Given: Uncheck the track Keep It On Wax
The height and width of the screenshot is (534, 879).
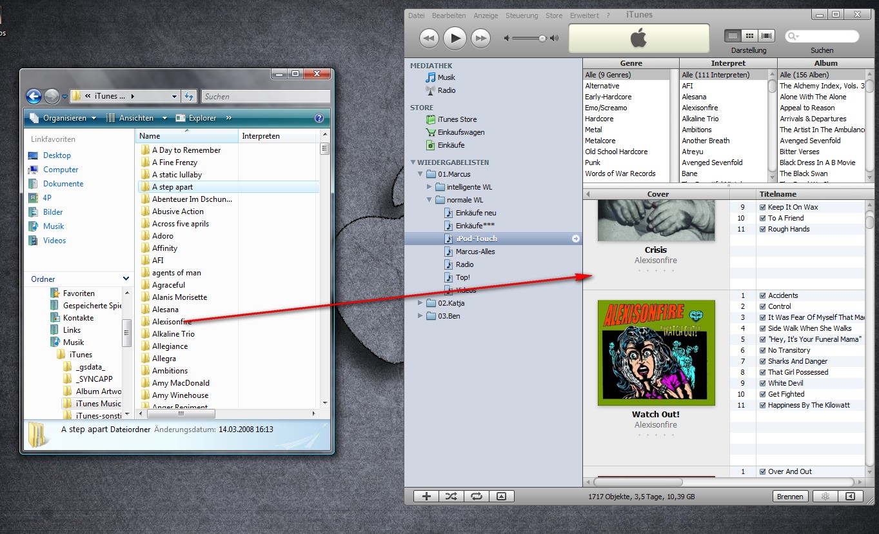Looking at the screenshot, I should (x=763, y=207).
